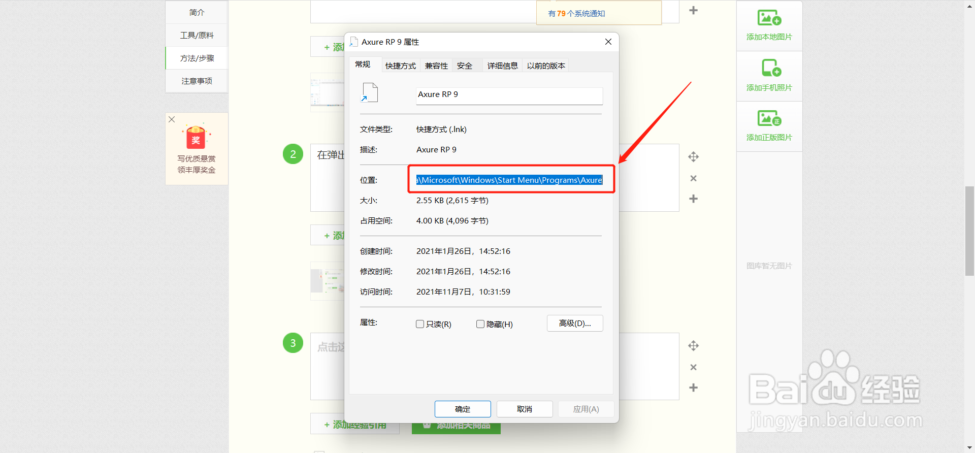975x453 pixels.
Task: Add a step below step 3 with the plus icon
Action: (693, 387)
